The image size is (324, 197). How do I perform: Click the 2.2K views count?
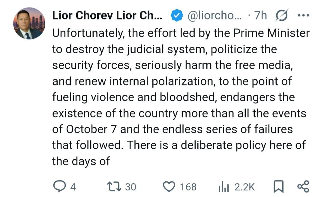244,187
